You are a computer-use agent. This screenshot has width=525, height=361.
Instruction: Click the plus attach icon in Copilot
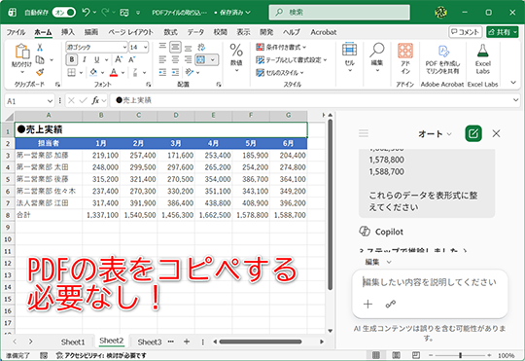coord(367,304)
